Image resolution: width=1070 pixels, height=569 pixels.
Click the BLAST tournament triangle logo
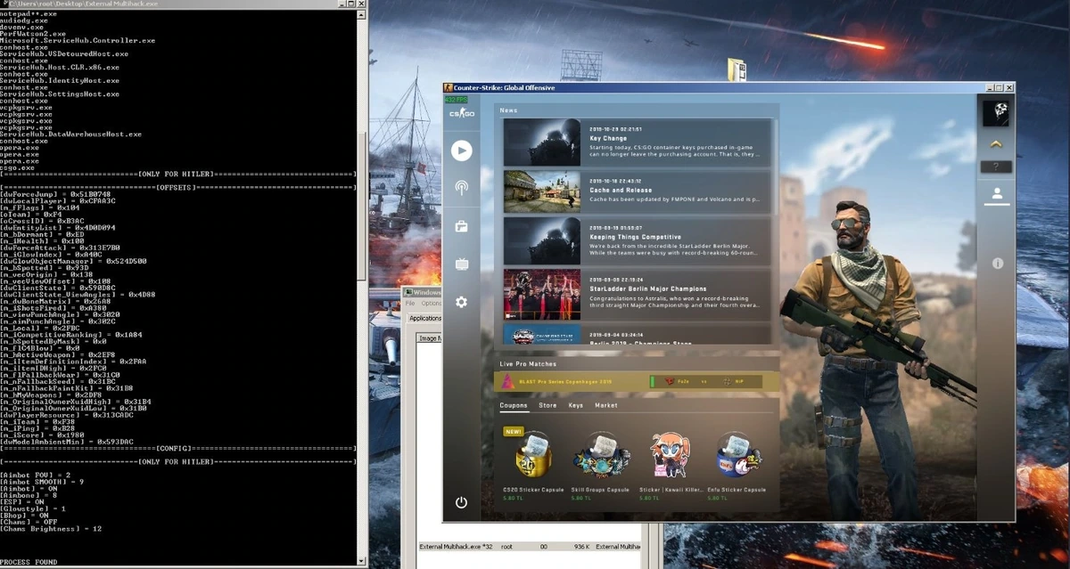507,382
